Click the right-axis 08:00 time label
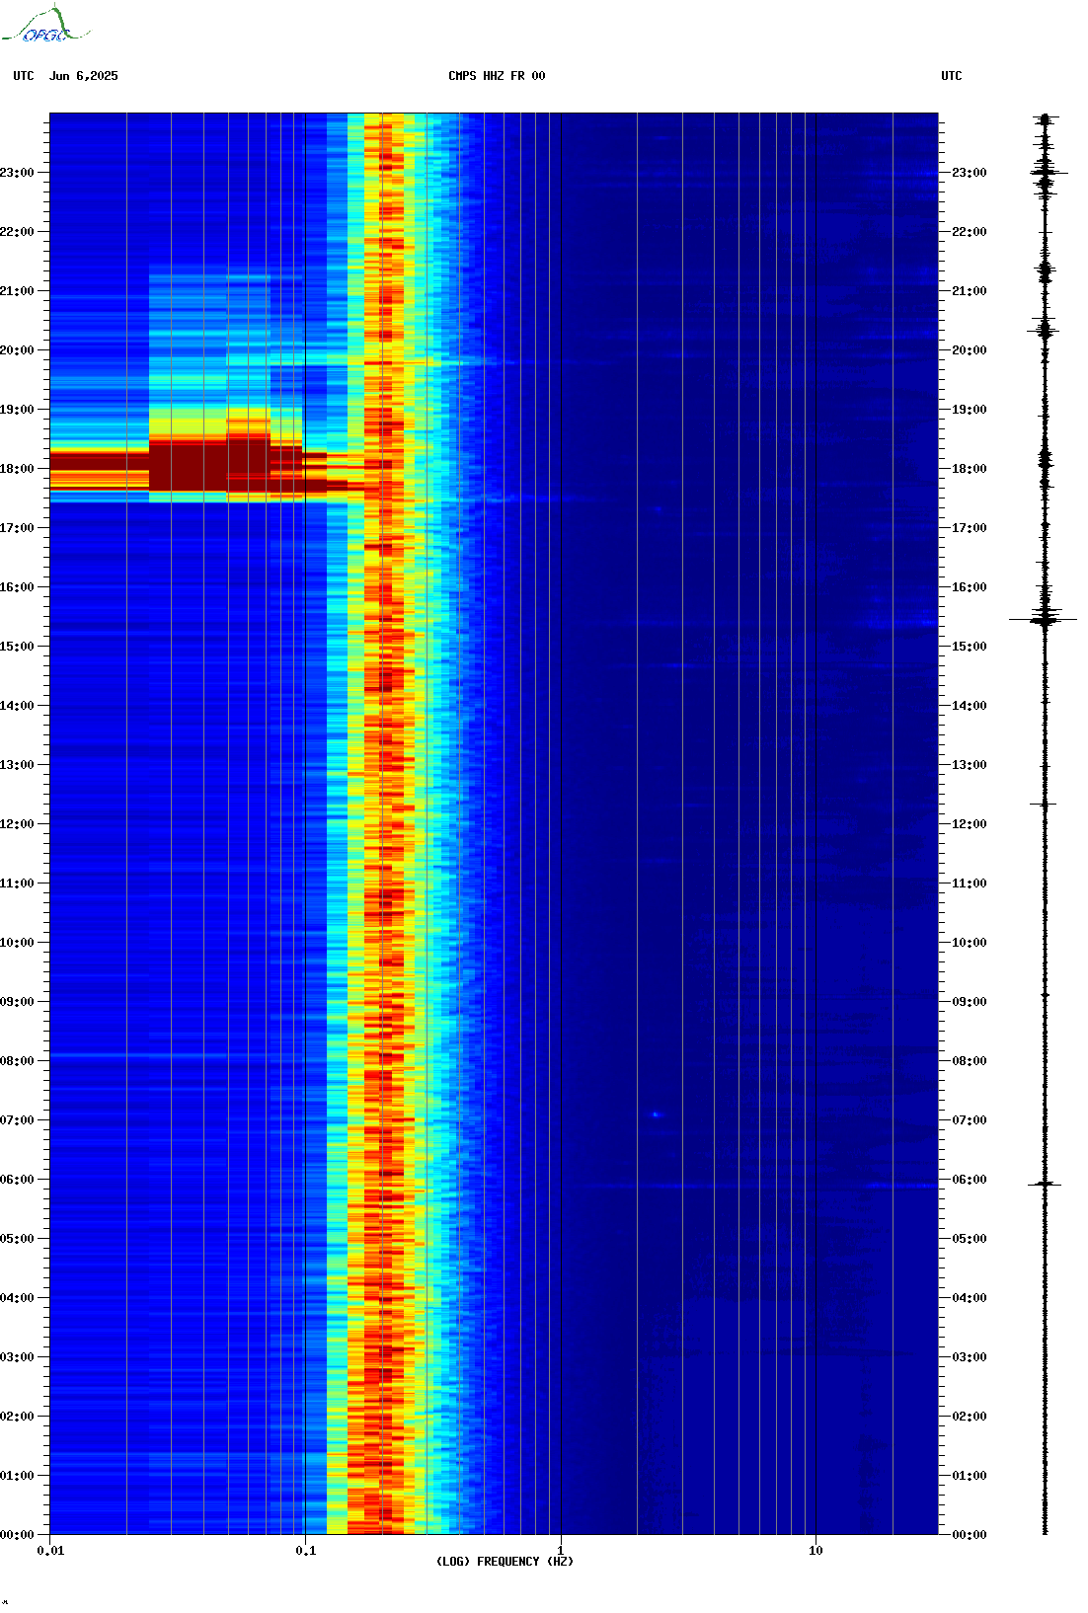The image size is (1088, 1613). coord(970,1061)
